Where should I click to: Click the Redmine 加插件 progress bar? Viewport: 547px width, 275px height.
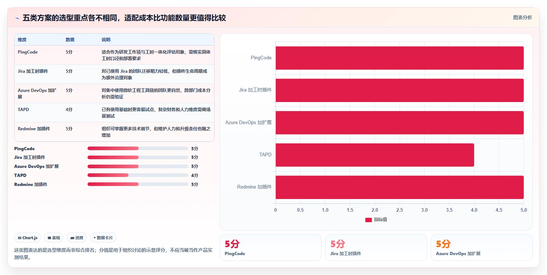tap(138, 184)
